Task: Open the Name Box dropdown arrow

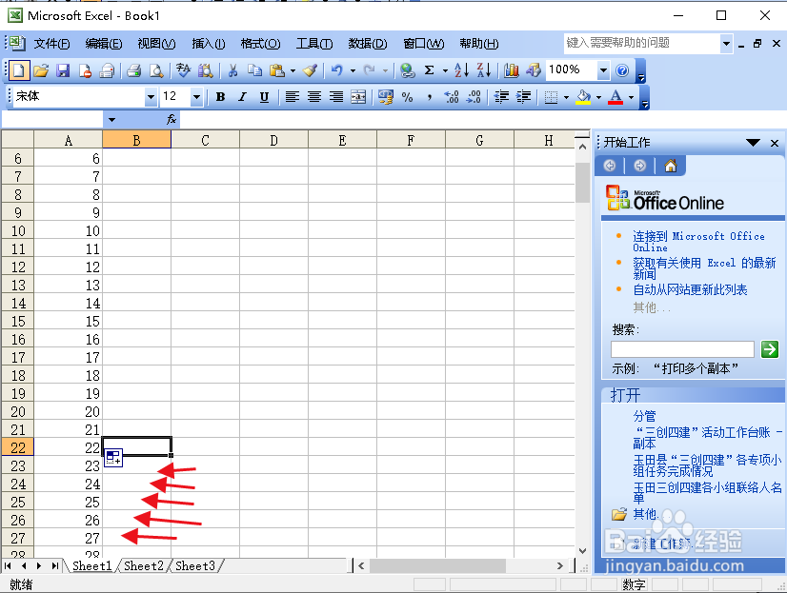Action: [111, 120]
